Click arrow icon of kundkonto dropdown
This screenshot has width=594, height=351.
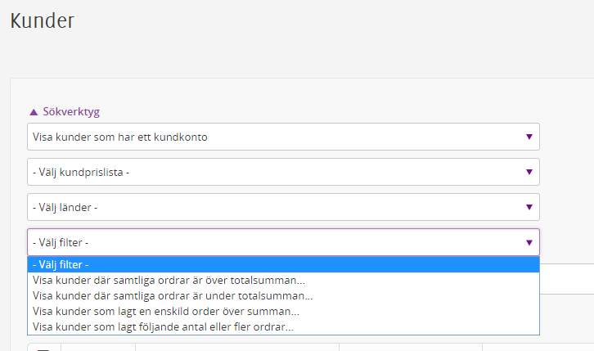529,137
